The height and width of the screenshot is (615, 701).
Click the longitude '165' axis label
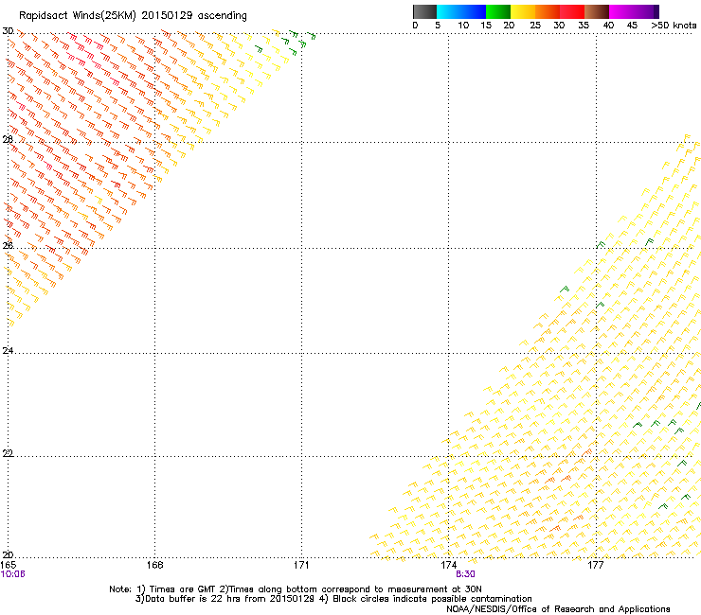[8, 566]
